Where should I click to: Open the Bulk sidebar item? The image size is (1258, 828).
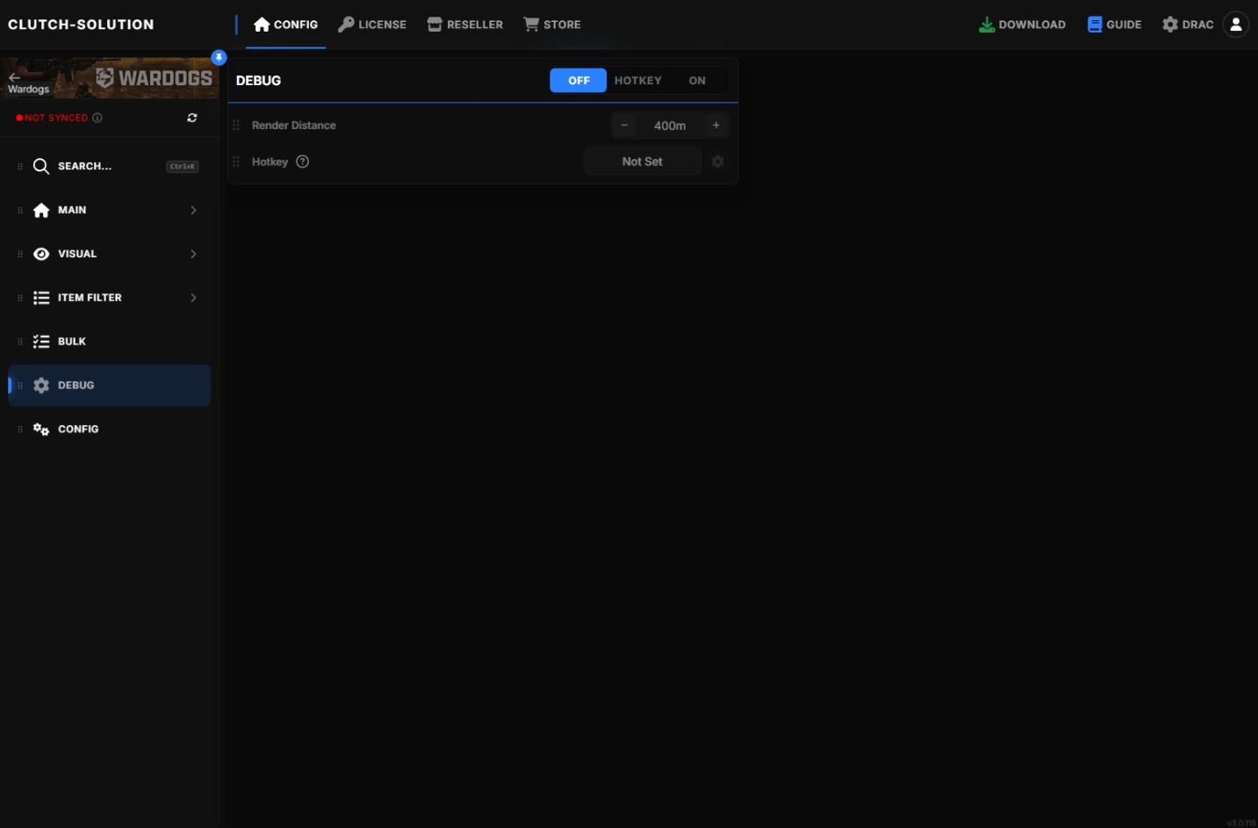[x=109, y=342]
